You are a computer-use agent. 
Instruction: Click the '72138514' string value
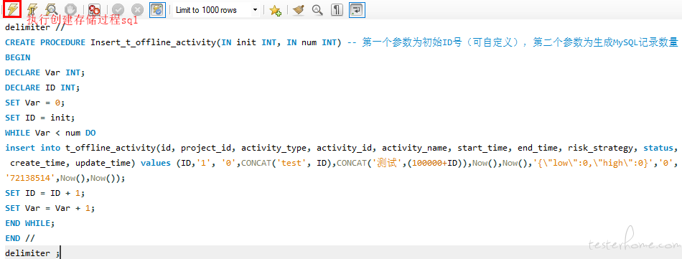(30, 178)
